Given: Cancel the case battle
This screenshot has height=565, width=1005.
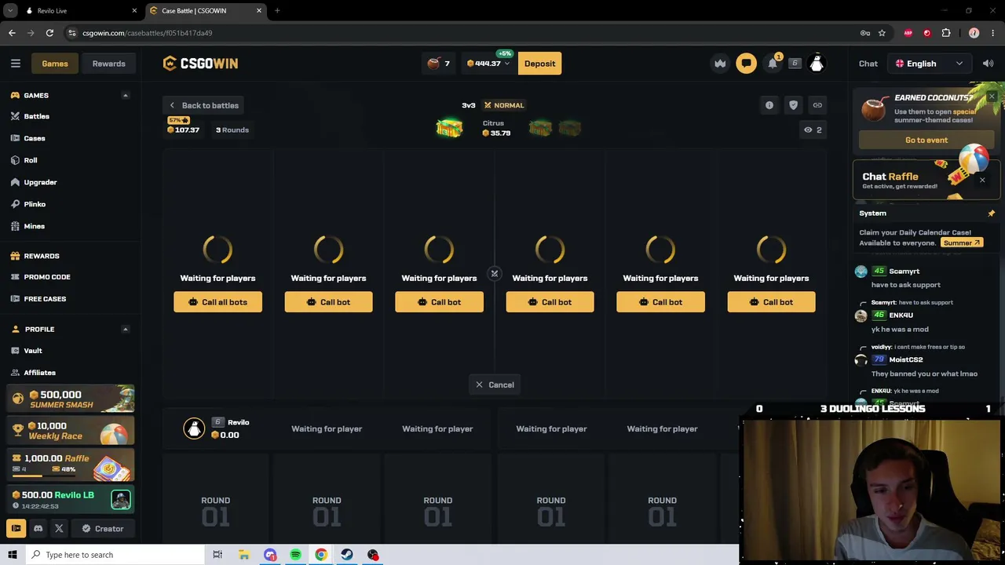Looking at the screenshot, I should 495,385.
